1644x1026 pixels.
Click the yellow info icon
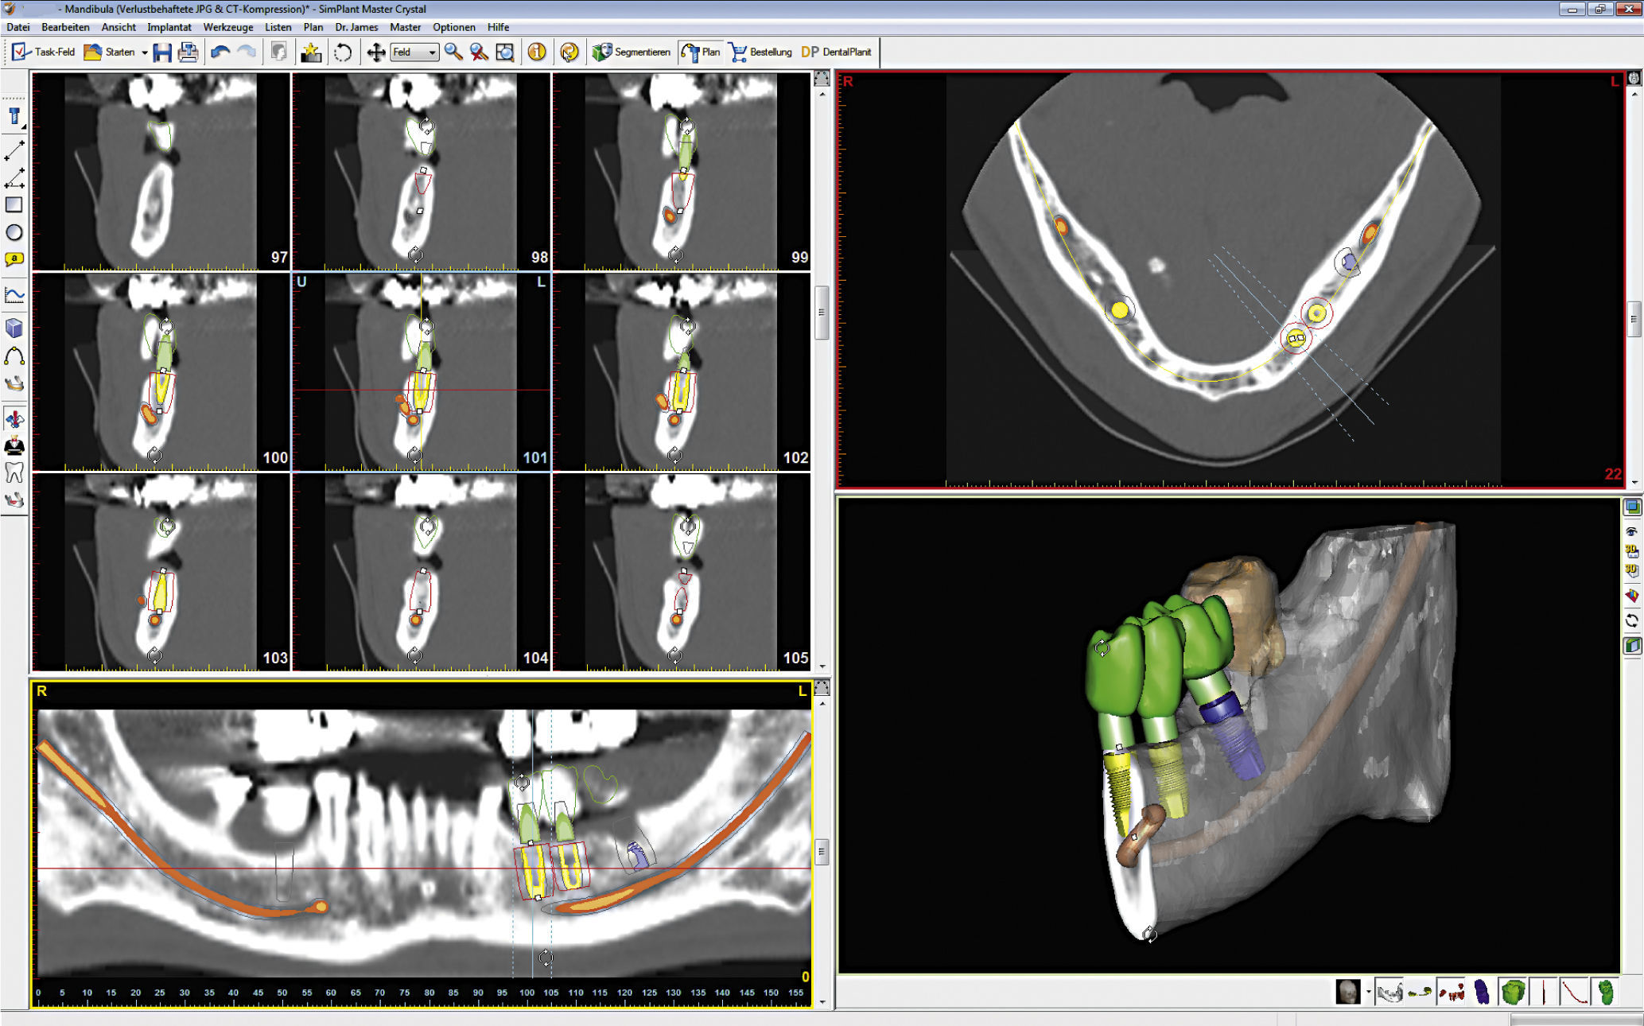[537, 52]
